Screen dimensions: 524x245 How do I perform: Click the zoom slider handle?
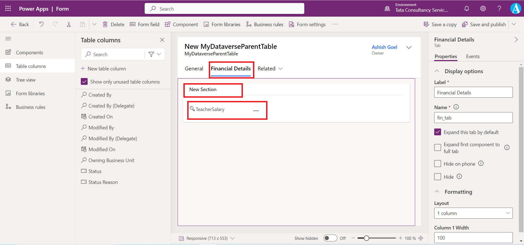(367, 238)
